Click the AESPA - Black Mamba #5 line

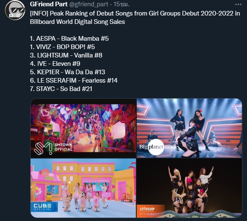coord(69,39)
